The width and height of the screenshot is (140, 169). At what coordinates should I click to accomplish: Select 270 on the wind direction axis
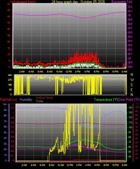pyautogui.click(x=10, y=80)
